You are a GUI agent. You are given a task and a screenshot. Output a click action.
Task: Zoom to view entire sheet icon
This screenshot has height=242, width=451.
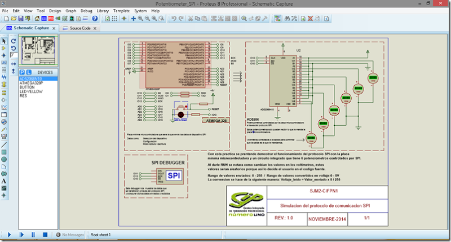click(154, 19)
